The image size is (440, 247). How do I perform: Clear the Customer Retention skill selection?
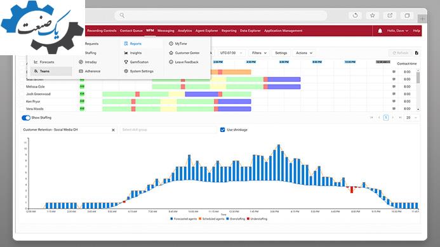(x=113, y=130)
